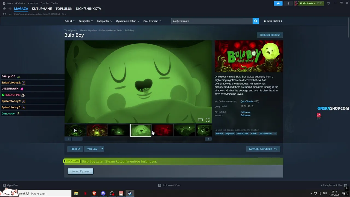Click the Mağazada ara search field
This screenshot has height=197, width=350.
[x=212, y=21]
